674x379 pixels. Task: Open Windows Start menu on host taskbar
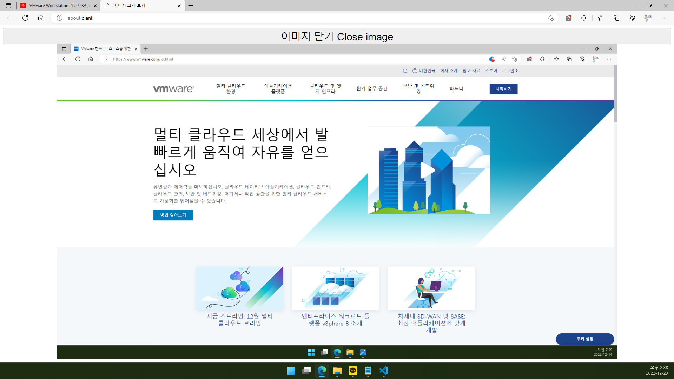pos(291,371)
